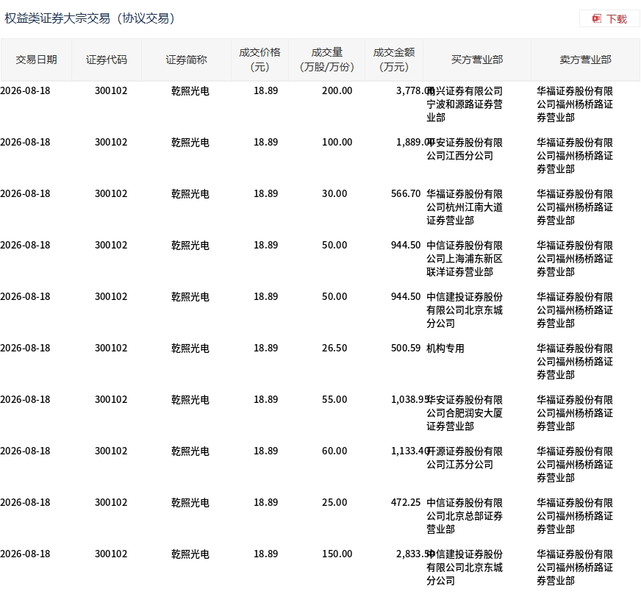
Task: Select the volume cell 26.50
Action: tap(334, 348)
